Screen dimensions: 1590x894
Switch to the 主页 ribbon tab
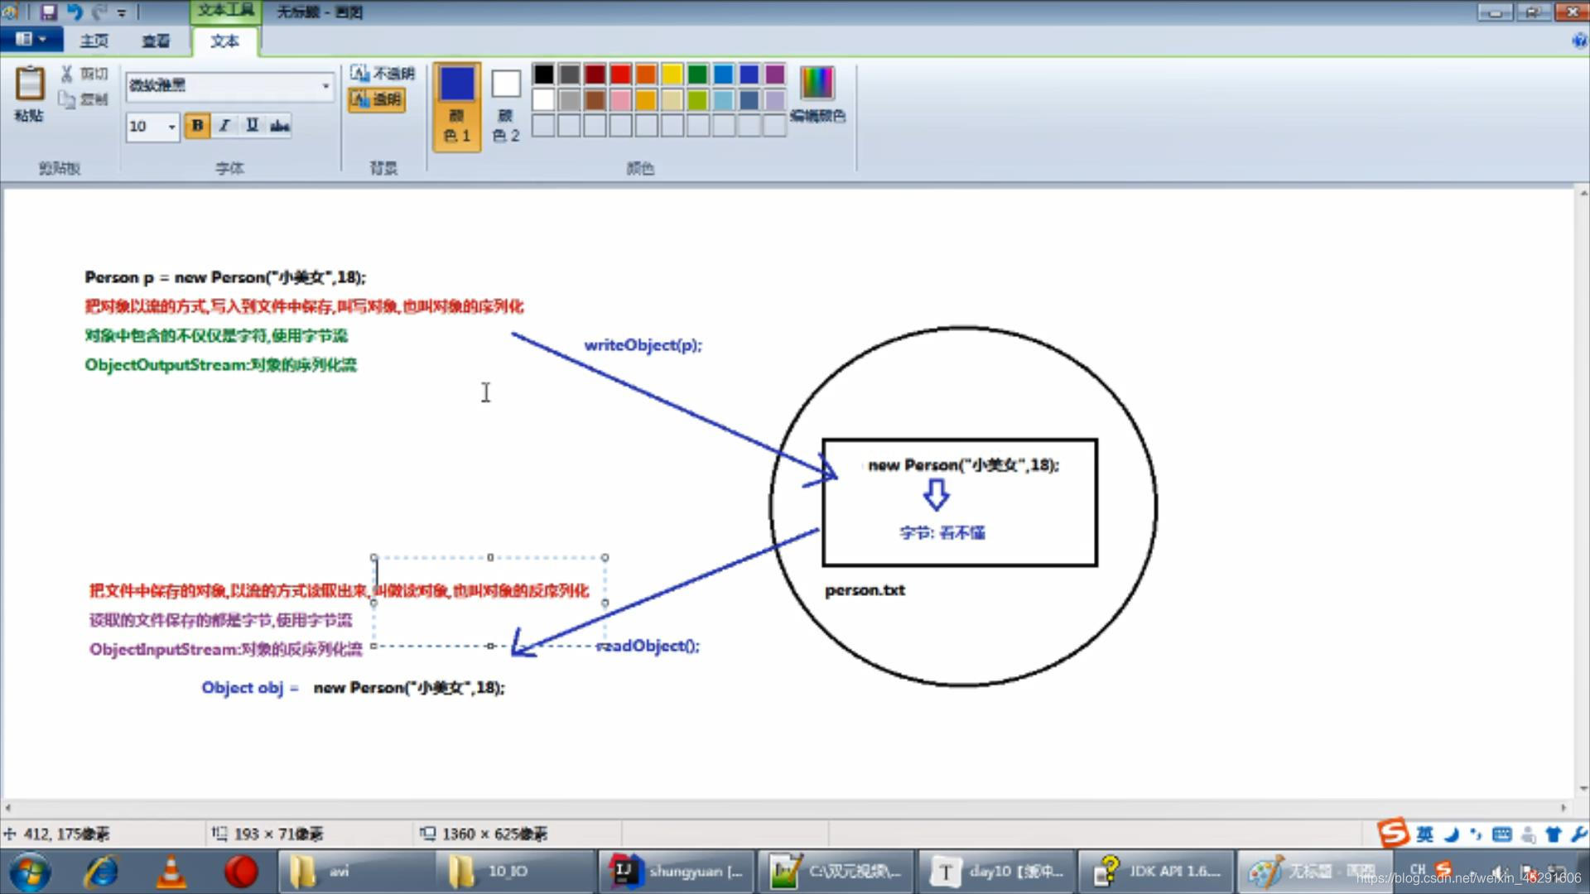point(94,41)
